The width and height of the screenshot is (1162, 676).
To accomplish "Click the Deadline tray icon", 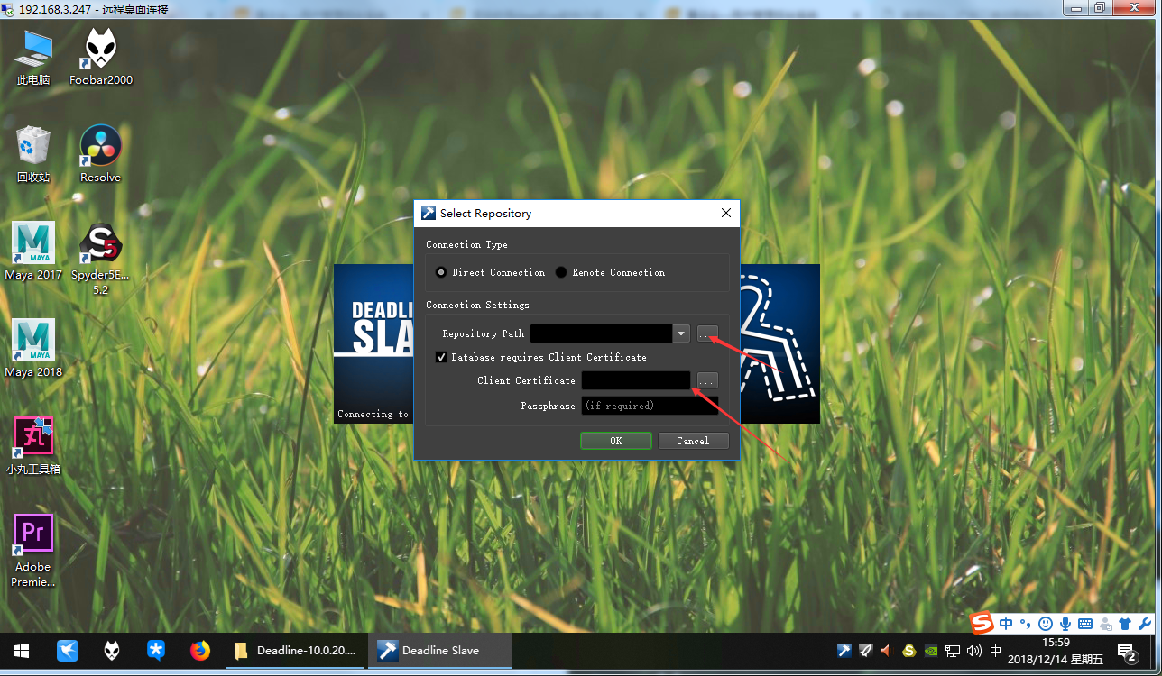I will point(844,650).
